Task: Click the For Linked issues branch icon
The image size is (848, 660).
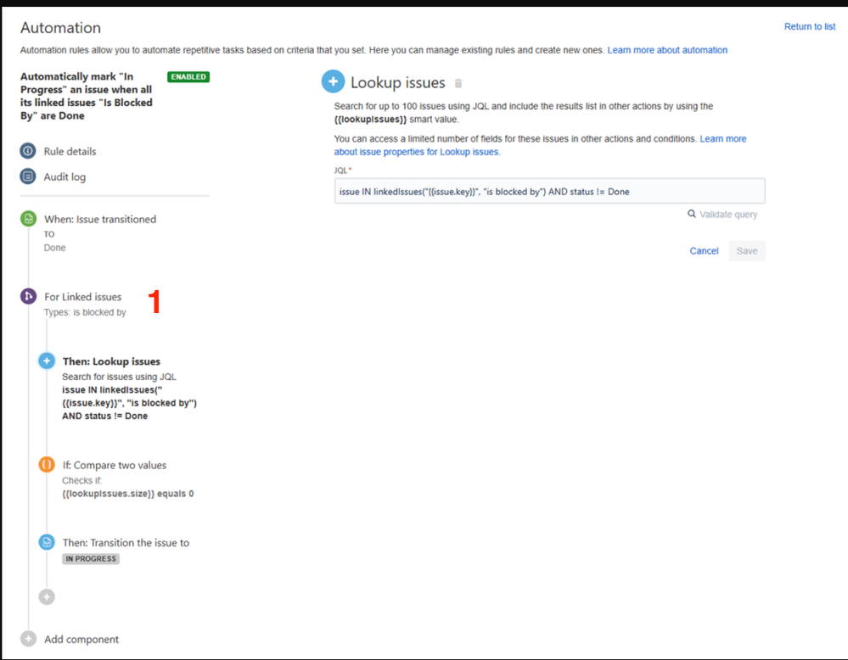Action: [x=30, y=297]
